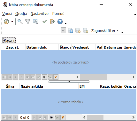Screen dimensions: 137x121
Task: Open the Zagonski filter dropdown
Action: [x=105, y=30]
